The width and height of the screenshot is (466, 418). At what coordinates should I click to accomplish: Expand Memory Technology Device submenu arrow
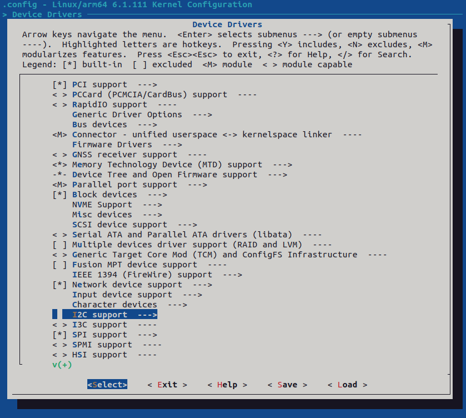(x=282, y=165)
